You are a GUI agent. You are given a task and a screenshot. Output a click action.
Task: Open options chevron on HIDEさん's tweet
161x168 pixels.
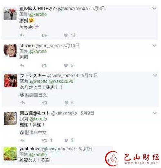point(154,8)
